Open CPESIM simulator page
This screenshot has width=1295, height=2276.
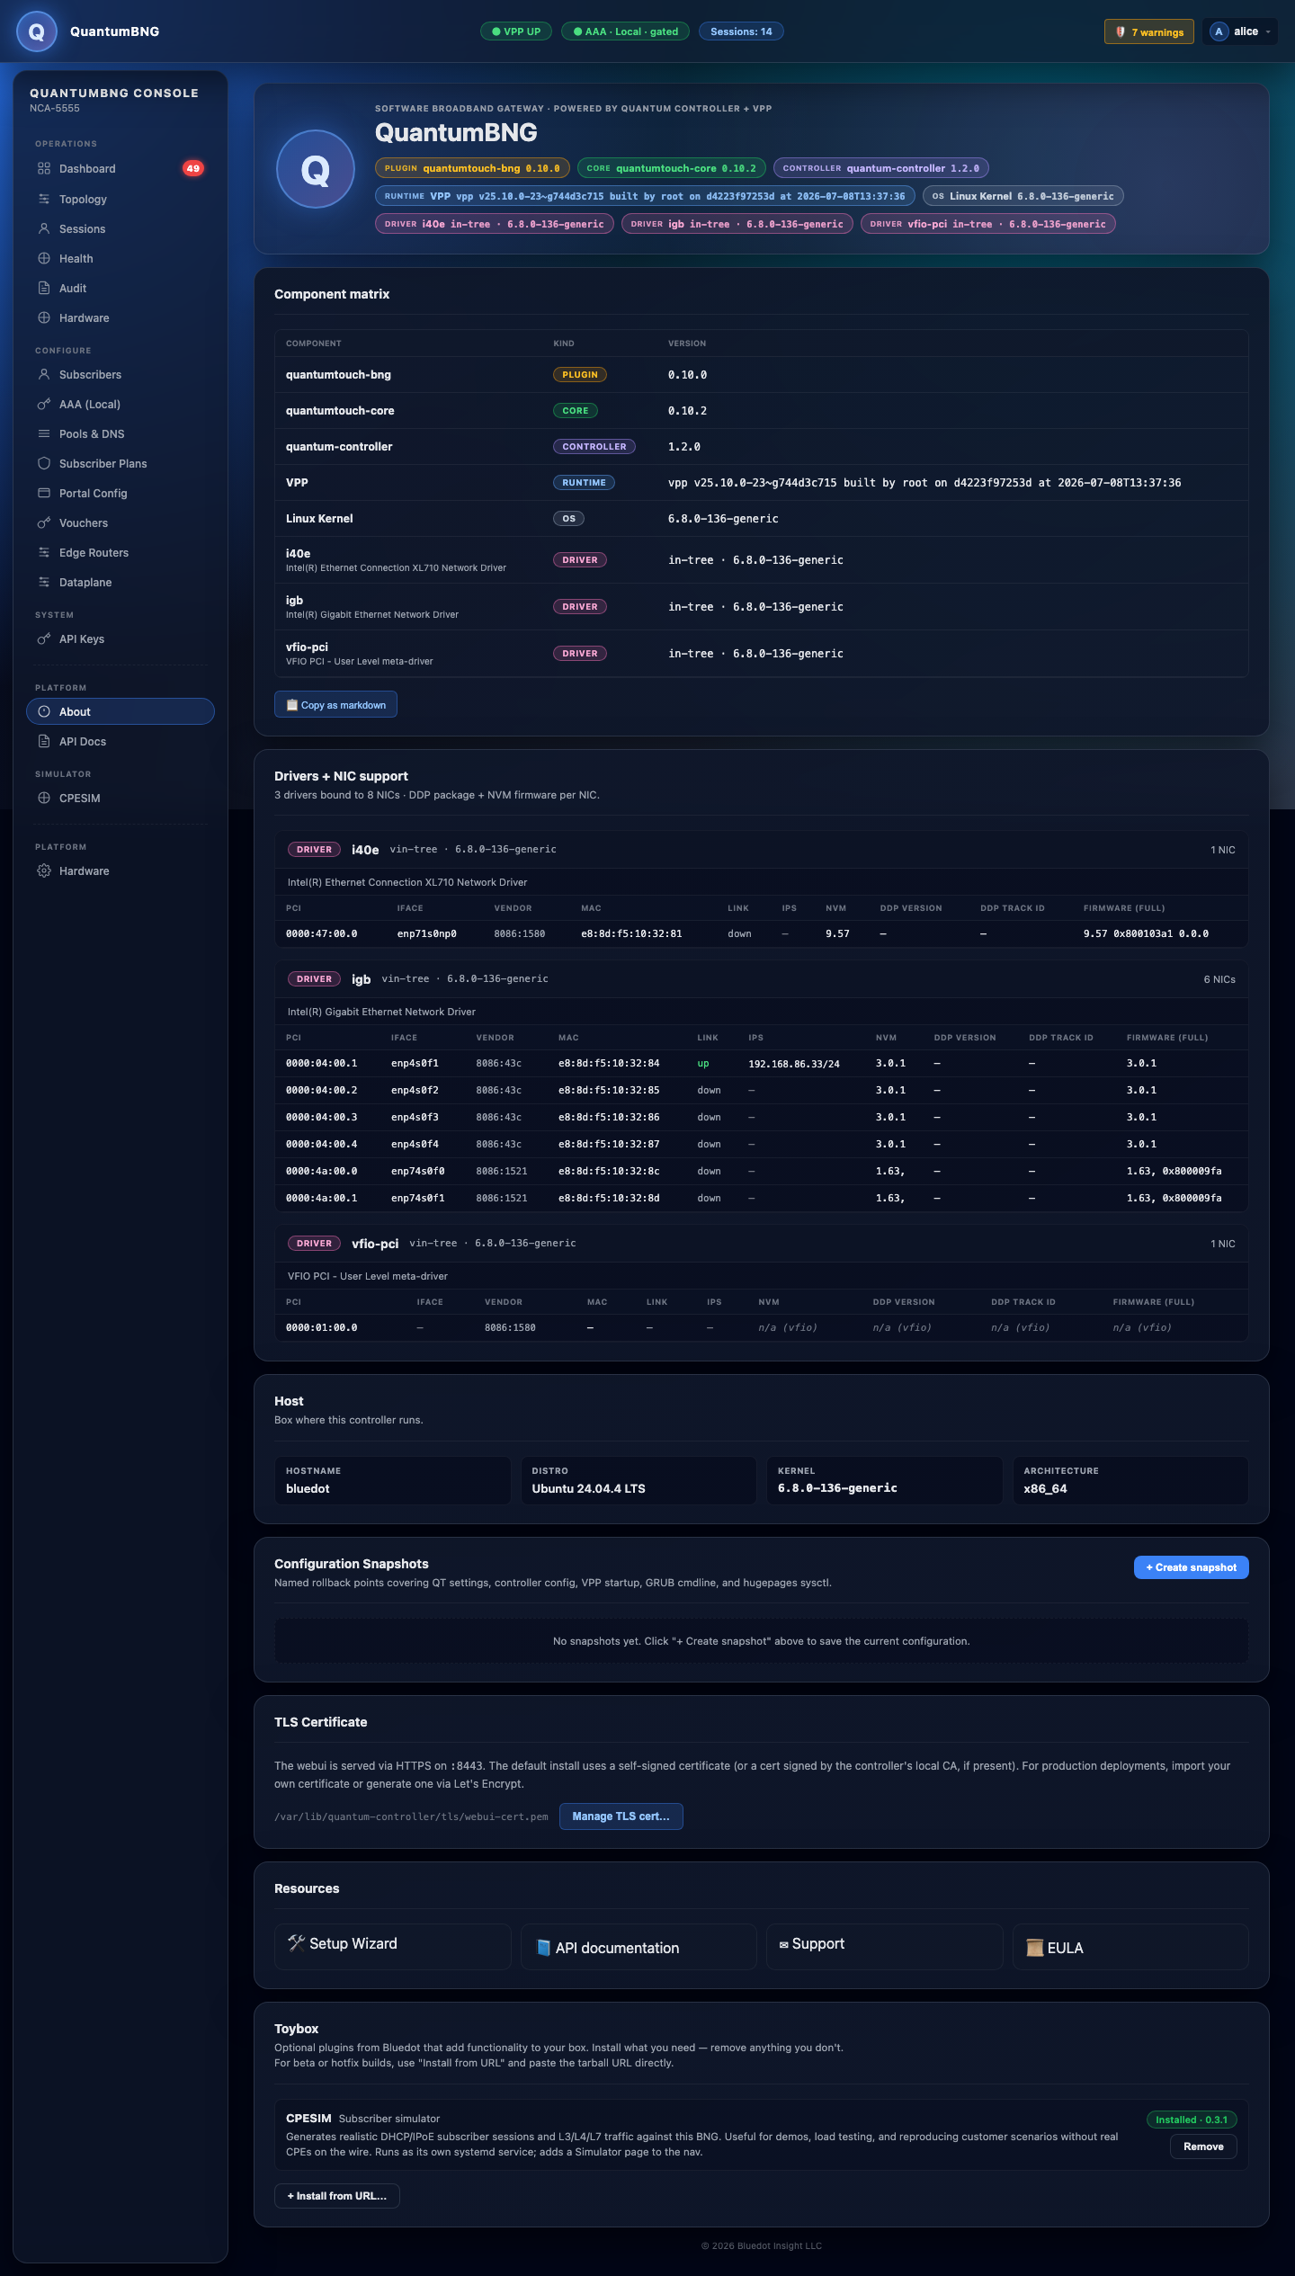pyautogui.click(x=121, y=798)
